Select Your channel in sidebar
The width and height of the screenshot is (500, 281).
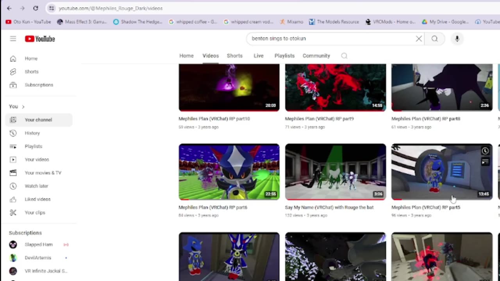pos(39,120)
